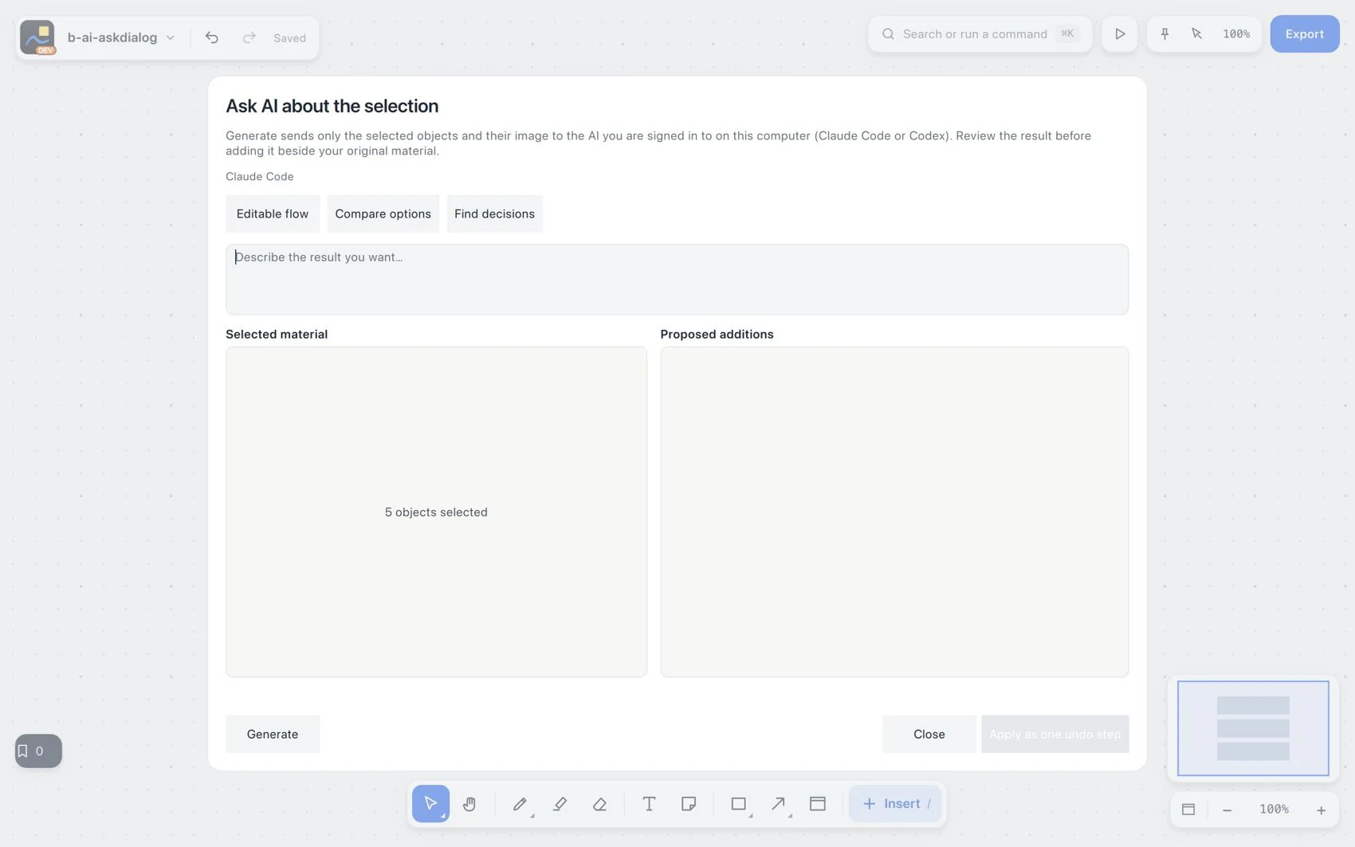Select the Eraser tool
Screen dimensions: 1355x847
click(x=599, y=803)
